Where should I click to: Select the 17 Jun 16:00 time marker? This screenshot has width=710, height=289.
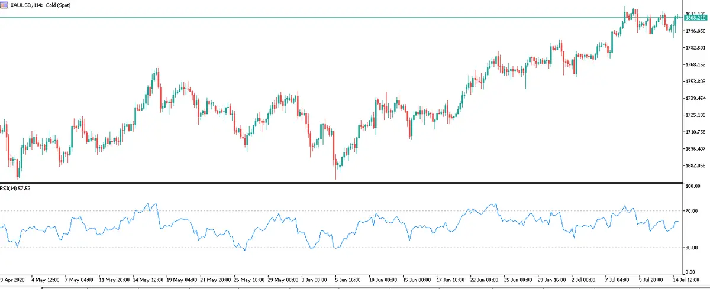(x=453, y=278)
